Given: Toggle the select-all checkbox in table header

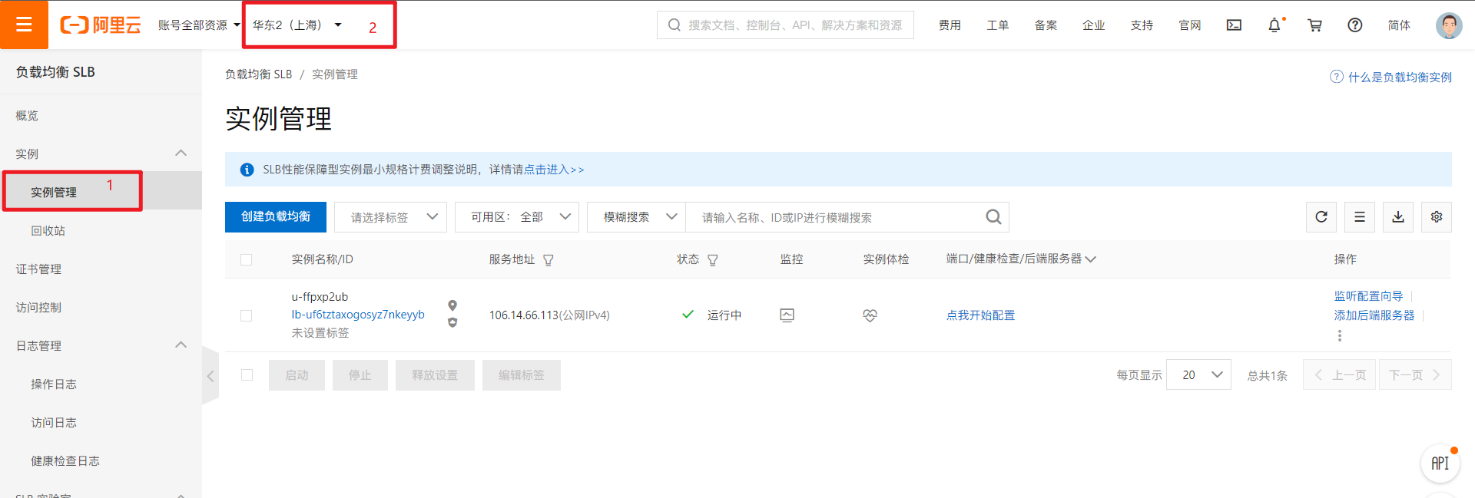Looking at the screenshot, I should click(246, 259).
